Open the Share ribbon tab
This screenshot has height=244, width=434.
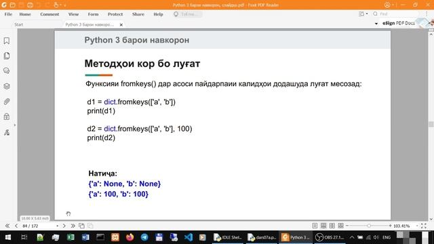[138, 14]
